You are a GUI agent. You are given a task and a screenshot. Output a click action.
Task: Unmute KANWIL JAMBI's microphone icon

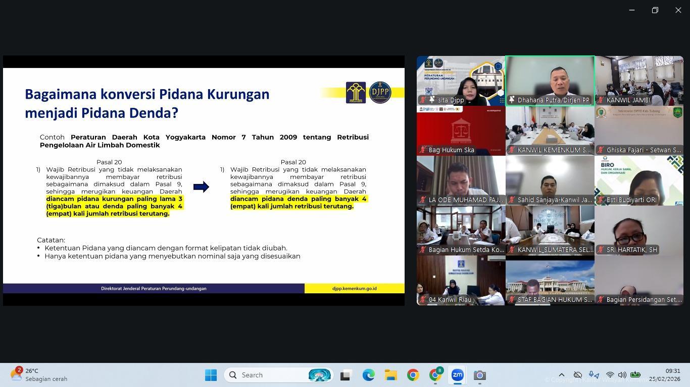(601, 100)
